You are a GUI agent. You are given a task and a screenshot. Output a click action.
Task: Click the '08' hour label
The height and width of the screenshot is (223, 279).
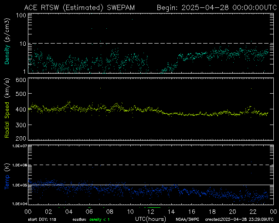pos(110,212)
